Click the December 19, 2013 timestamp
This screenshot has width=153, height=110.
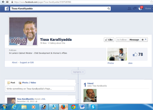(x=25, y=101)
